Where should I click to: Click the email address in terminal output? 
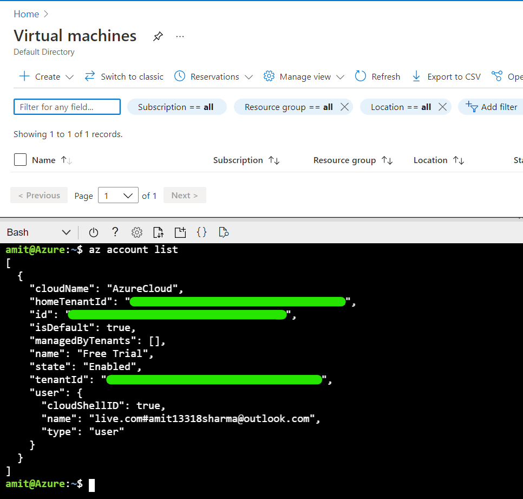229,419
